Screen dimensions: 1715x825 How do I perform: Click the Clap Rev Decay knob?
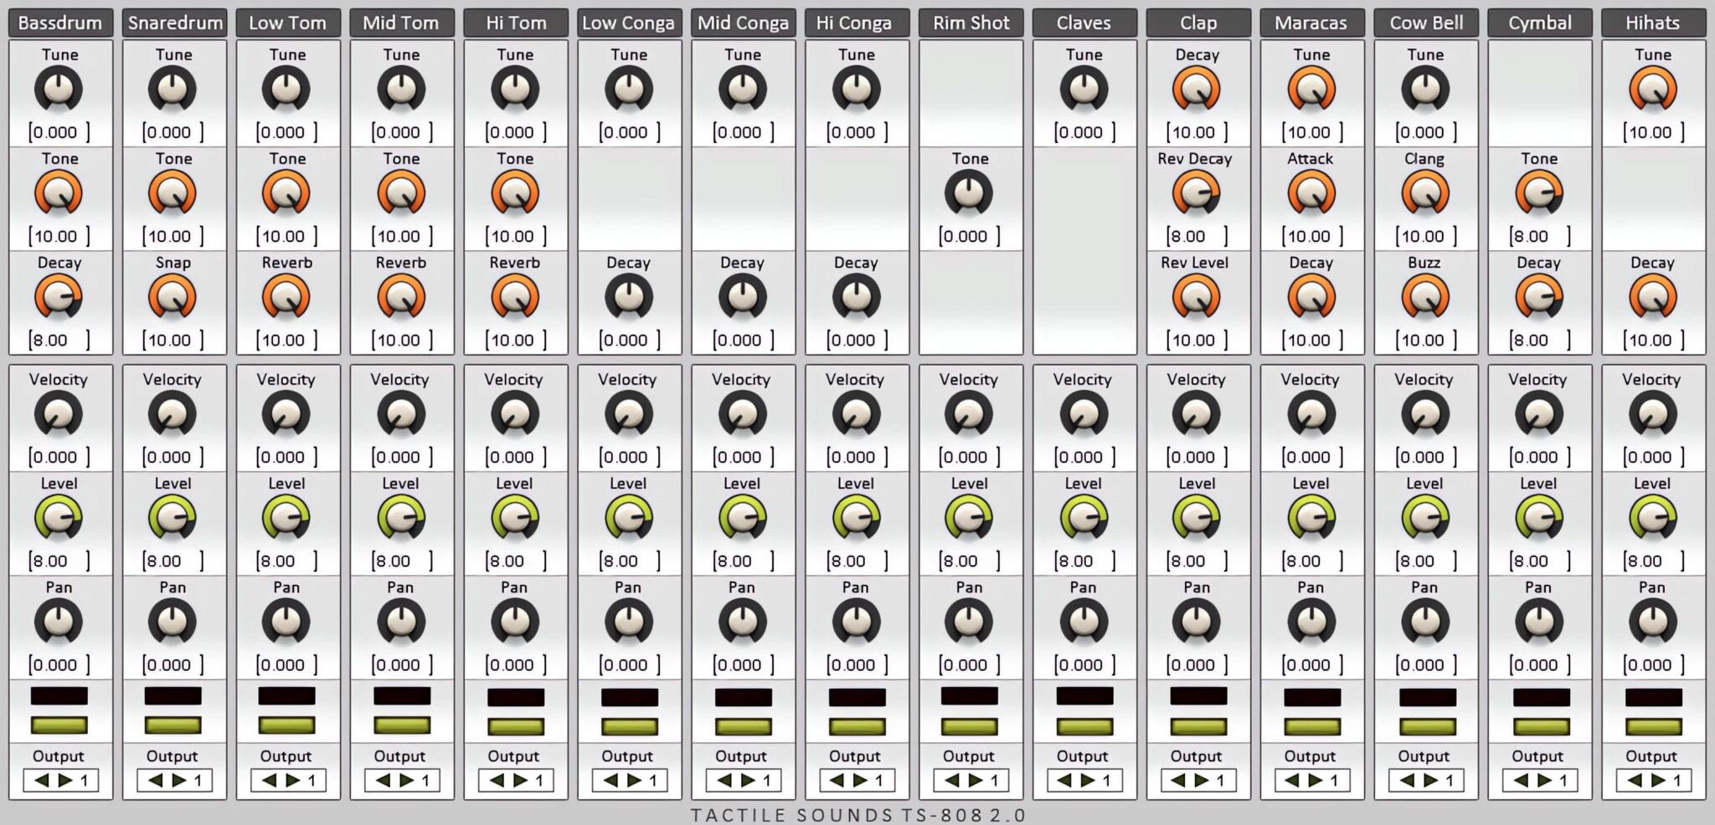click(1197, 192)
